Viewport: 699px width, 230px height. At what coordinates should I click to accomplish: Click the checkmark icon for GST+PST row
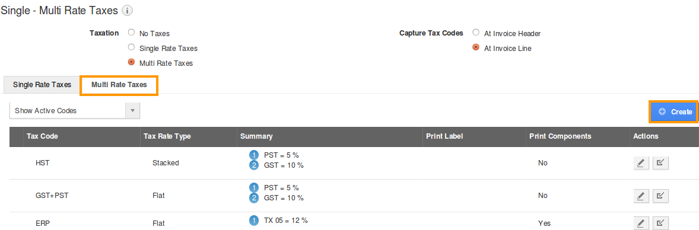pos(660,196)
